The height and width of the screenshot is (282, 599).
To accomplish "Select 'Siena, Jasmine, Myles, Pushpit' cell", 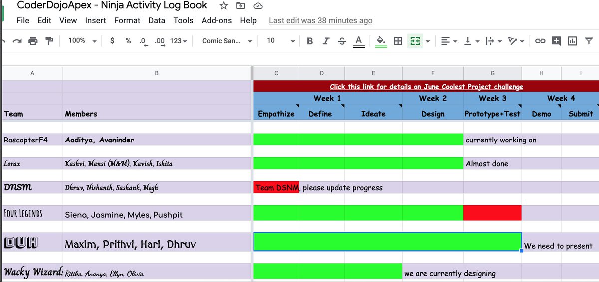I will point(157,213).
